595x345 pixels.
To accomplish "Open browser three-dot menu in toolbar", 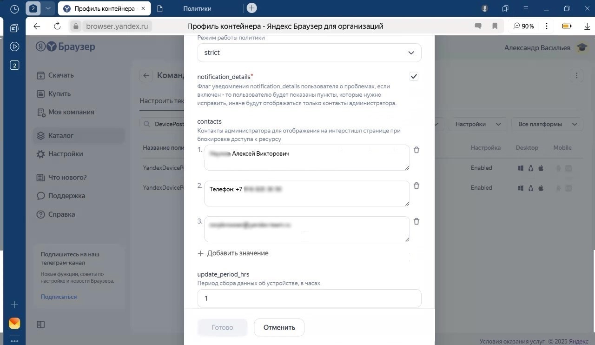I will [x=547, y=26].
